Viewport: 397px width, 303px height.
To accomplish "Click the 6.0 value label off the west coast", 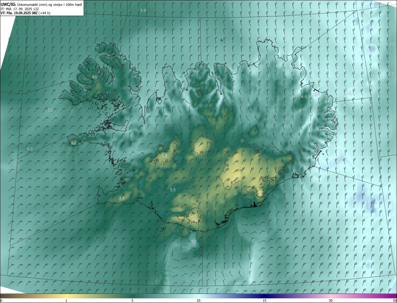I will click(x=30, y=149).
